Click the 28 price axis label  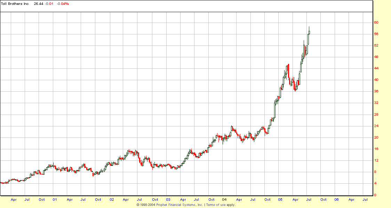[x=376, y=115]
